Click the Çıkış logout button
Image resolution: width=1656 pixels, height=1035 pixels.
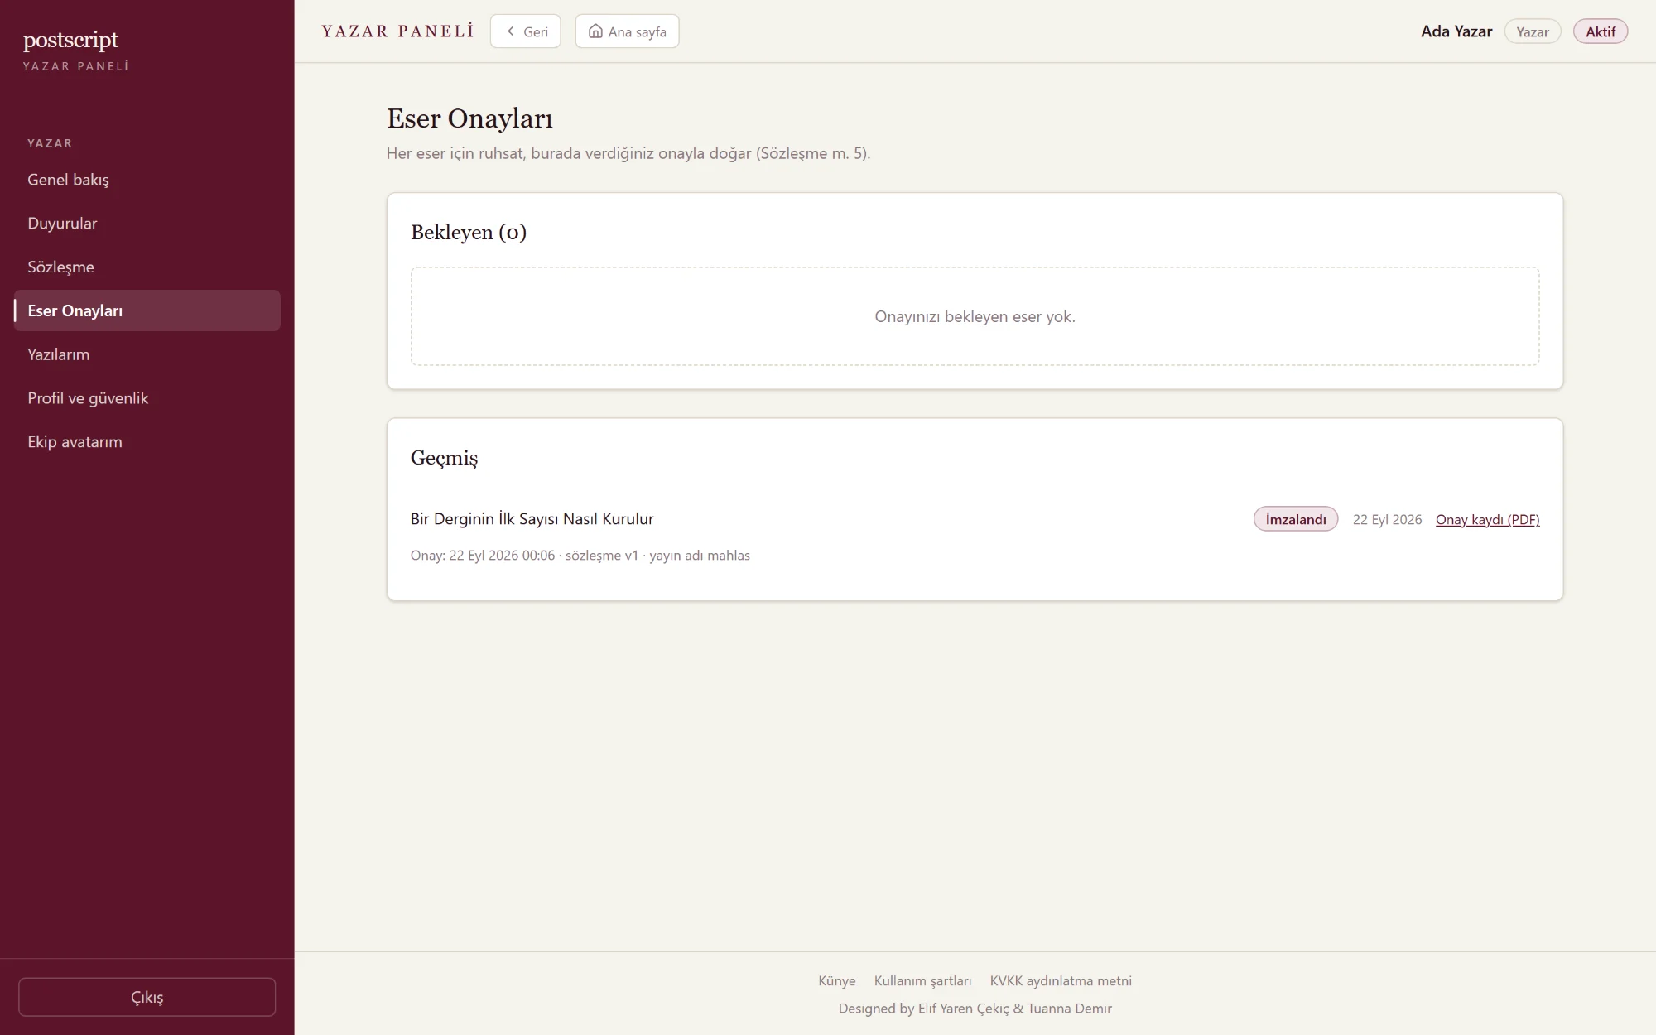click(147, 997)
